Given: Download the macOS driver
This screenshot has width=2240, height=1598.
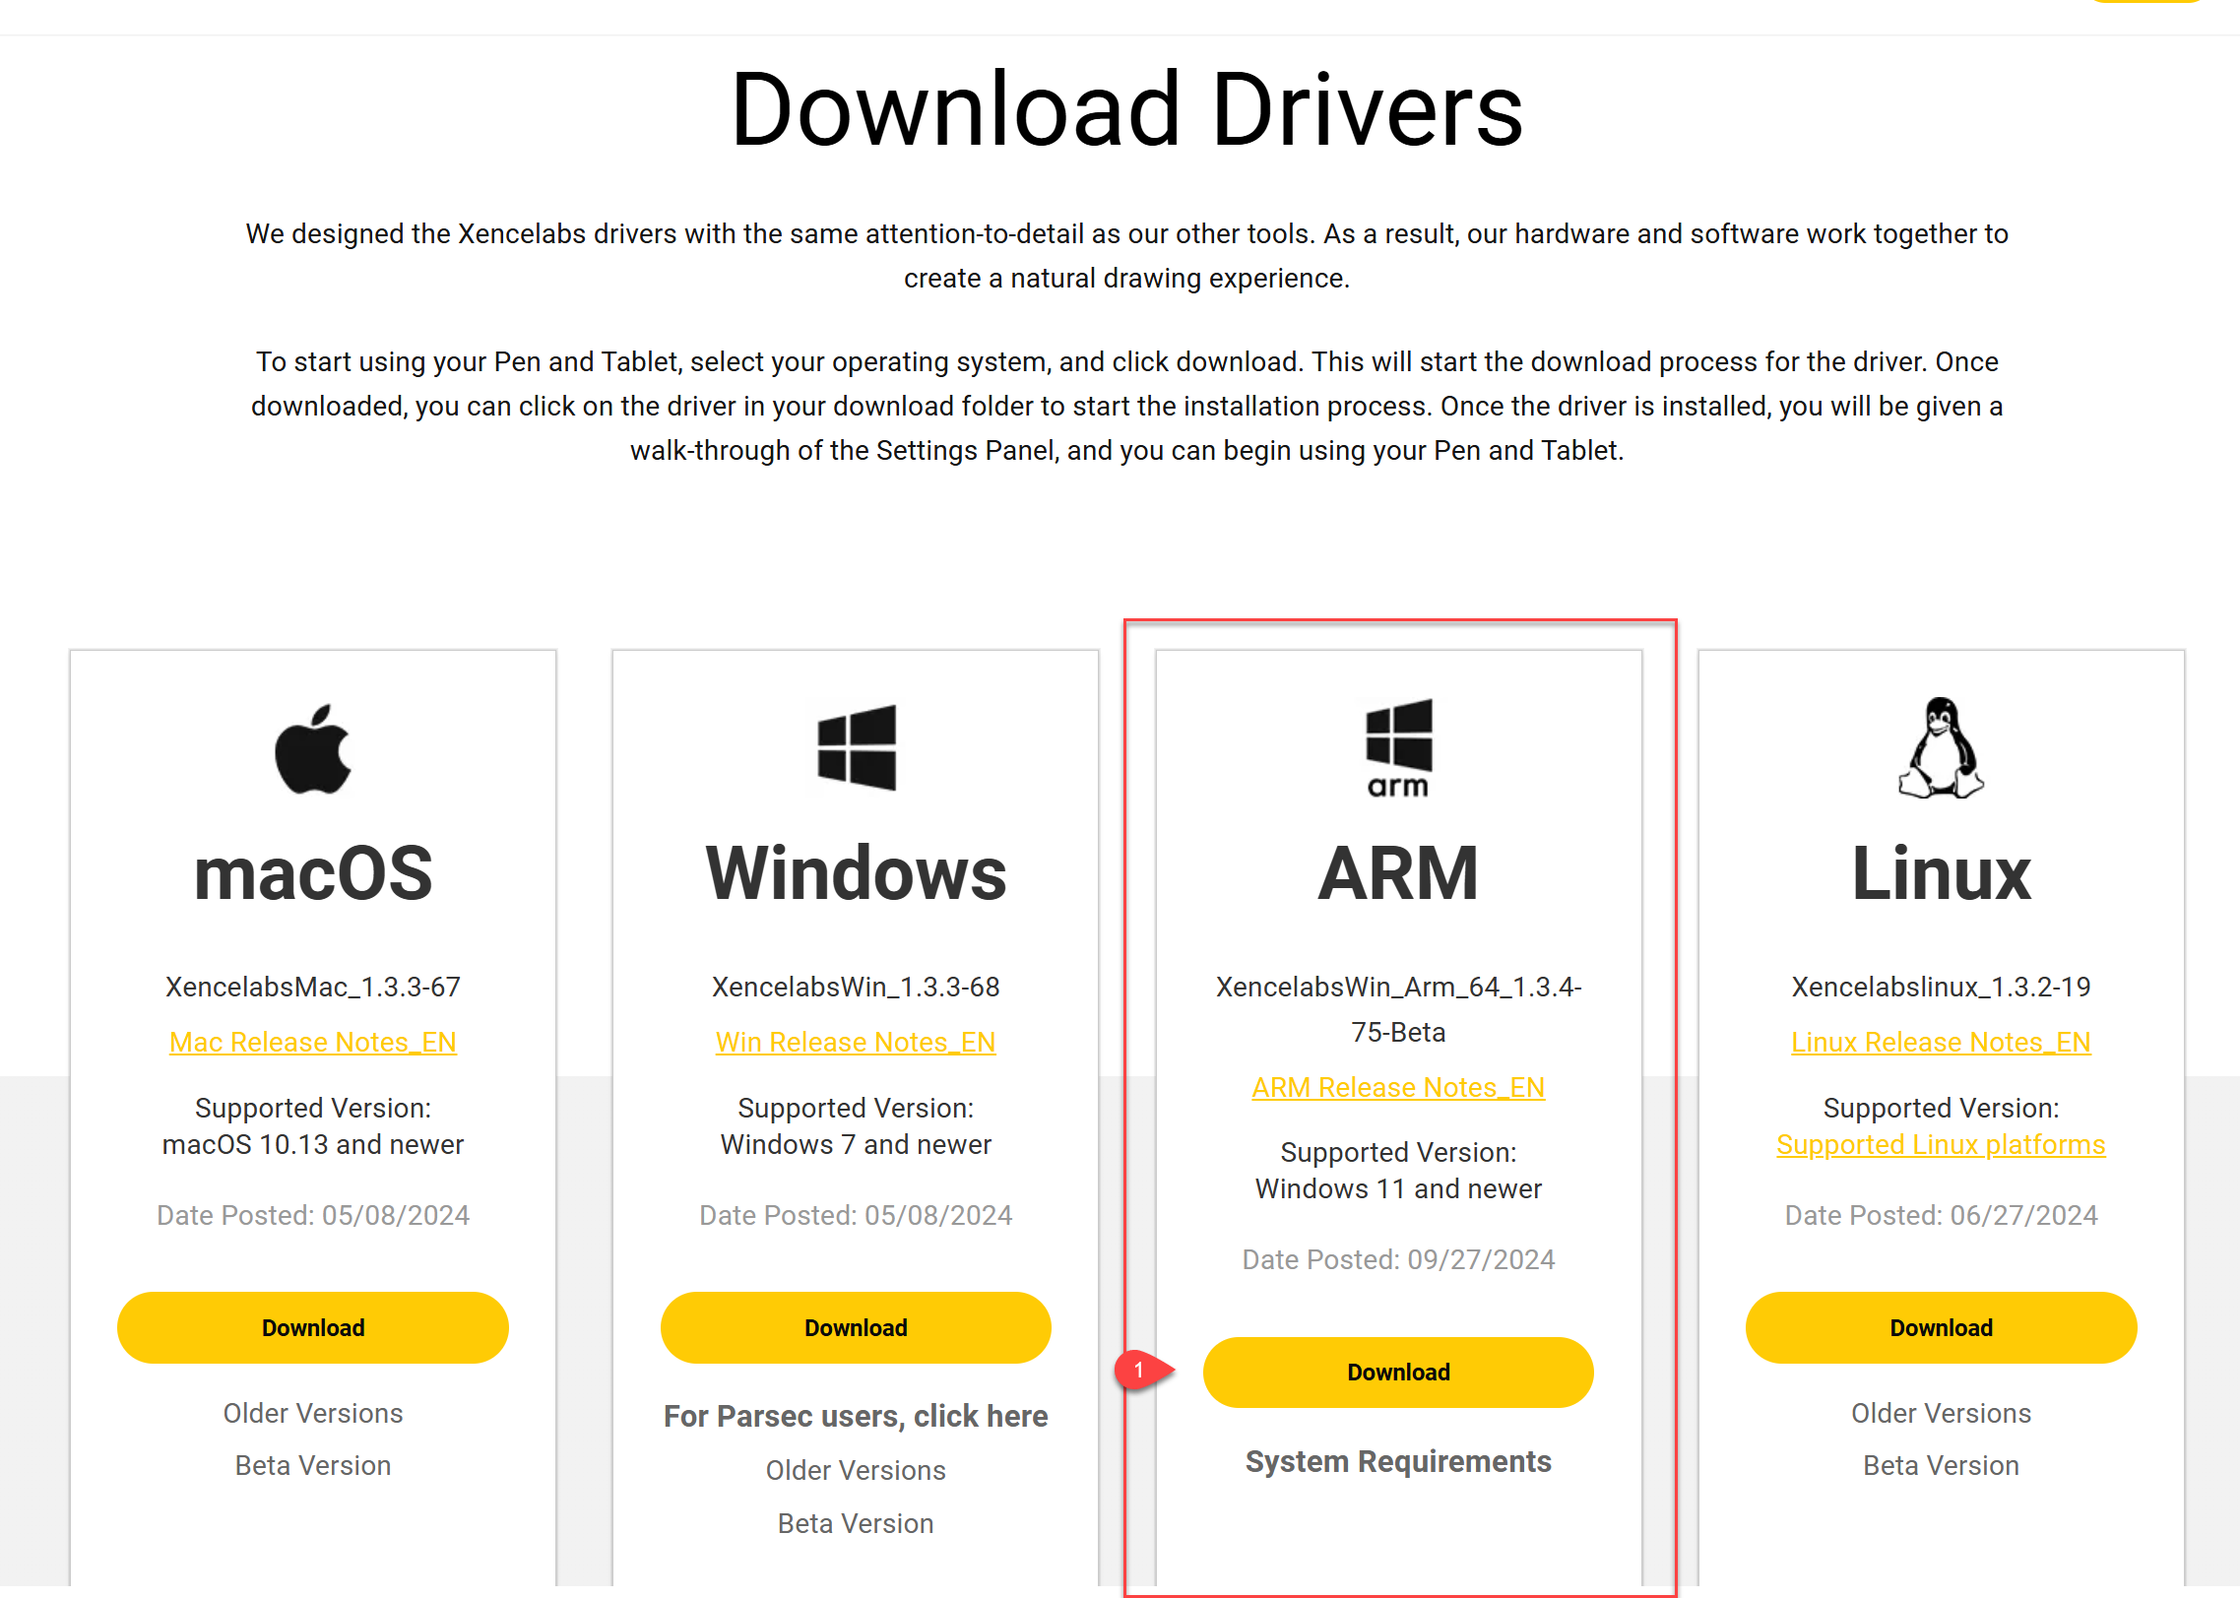Looking at the screenshot, I should point(313,1327).
